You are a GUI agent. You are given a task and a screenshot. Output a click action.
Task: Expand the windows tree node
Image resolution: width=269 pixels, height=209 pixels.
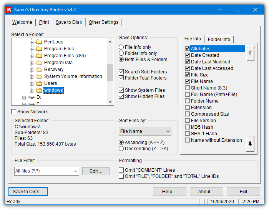(x=32, y=91)
